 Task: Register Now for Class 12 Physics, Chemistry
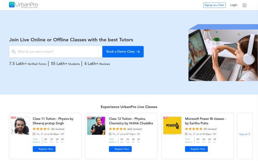coord(120,149)
